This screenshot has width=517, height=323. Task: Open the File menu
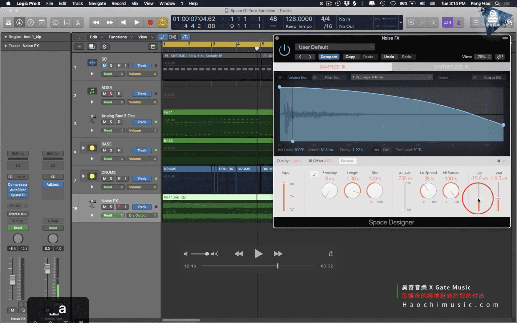coord(49,3)
